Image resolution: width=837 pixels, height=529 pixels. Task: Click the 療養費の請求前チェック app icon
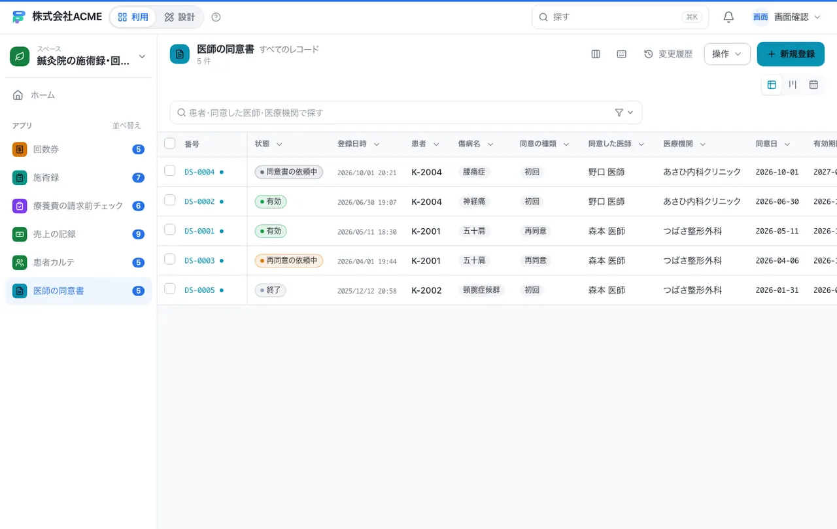click(20, 206)
